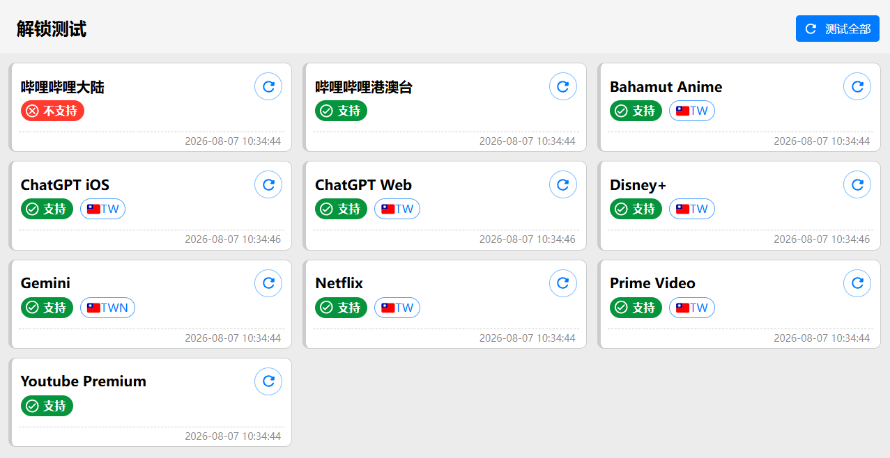Retest Gemini using its refresh icon
This screenshot has height=458, width=890.
268,283
